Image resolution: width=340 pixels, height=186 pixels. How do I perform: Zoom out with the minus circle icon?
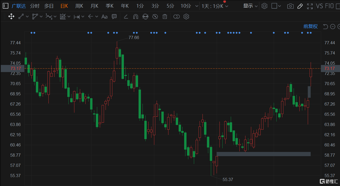333,26
